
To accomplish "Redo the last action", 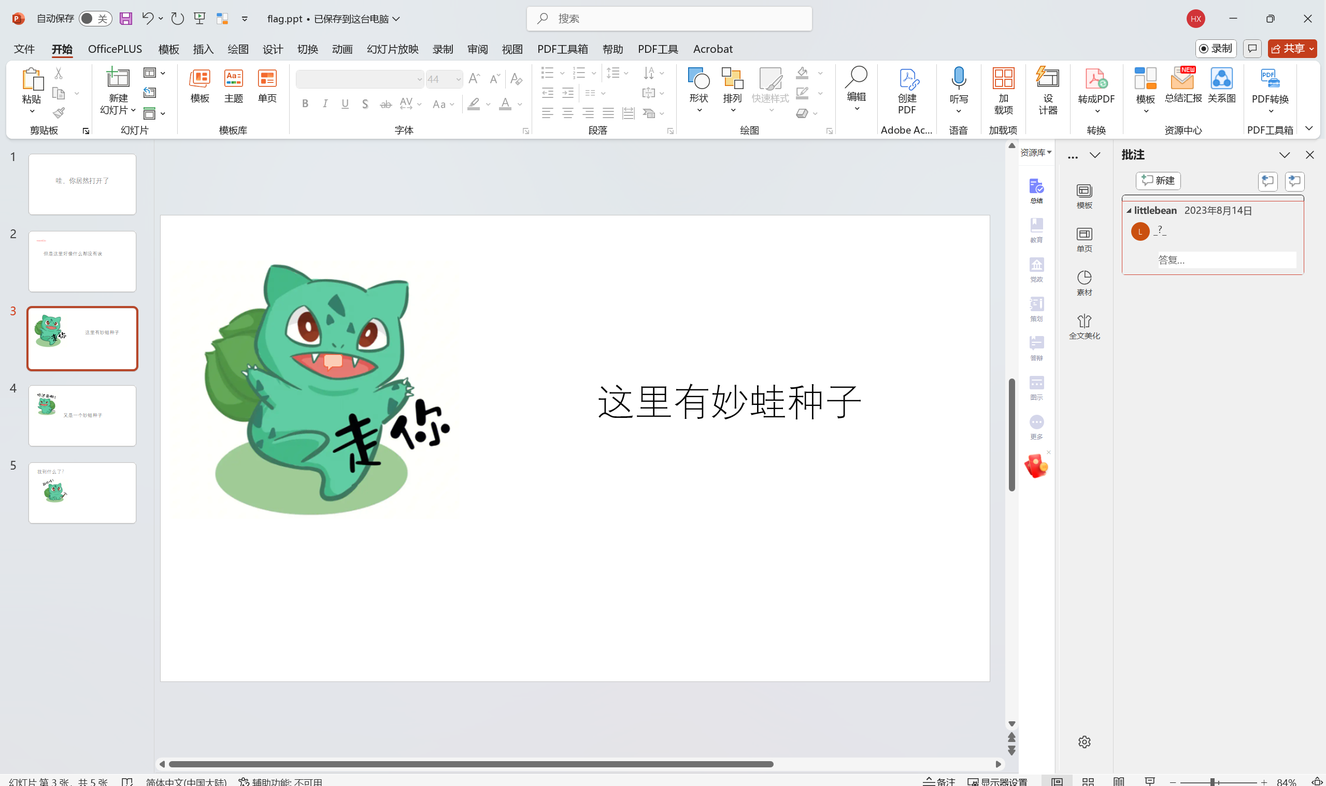I will [177, 19].
